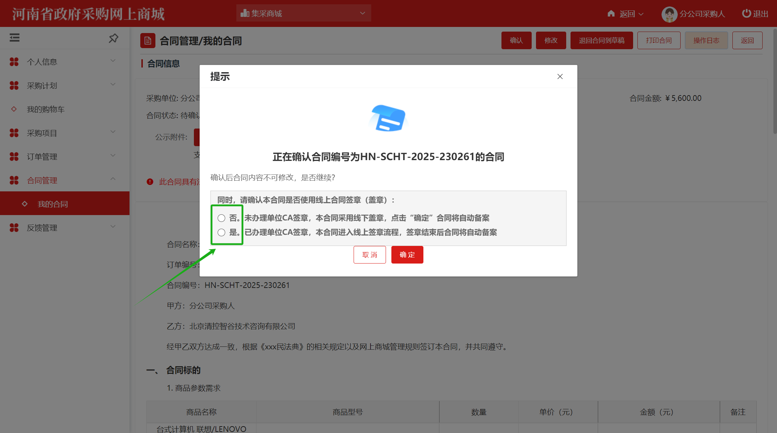Viewport: 777px width, 433px height.
Task: Click the 修改 button
Action: [x=551, y=40]
